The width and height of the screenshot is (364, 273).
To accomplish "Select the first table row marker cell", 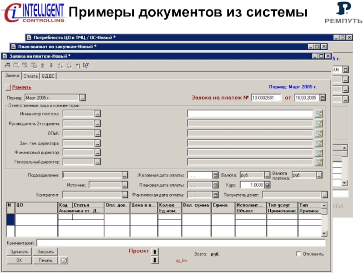I will point(10,219).
